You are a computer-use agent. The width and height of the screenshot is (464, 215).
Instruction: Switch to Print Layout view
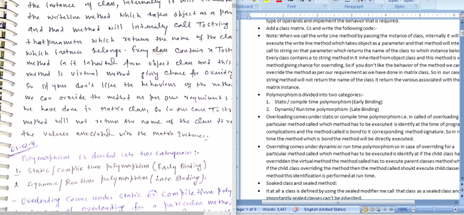point(365,209)
